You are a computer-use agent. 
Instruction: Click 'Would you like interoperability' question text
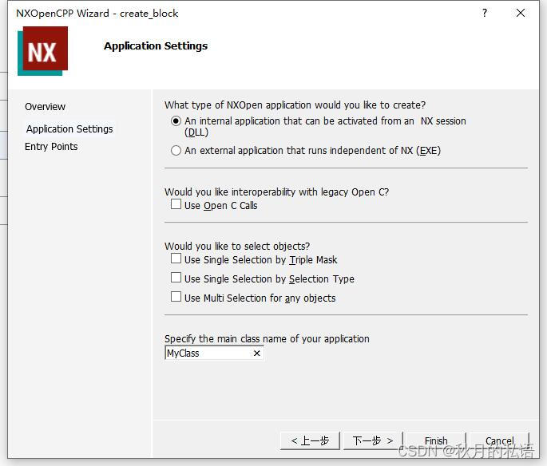coord(276,192)
